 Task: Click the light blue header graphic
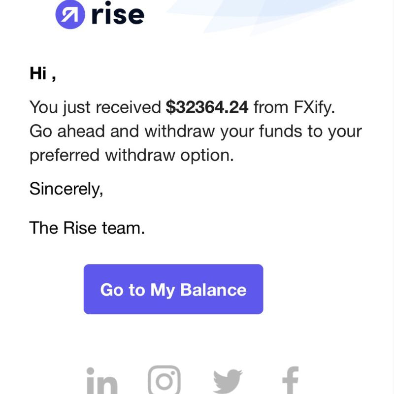276,15
